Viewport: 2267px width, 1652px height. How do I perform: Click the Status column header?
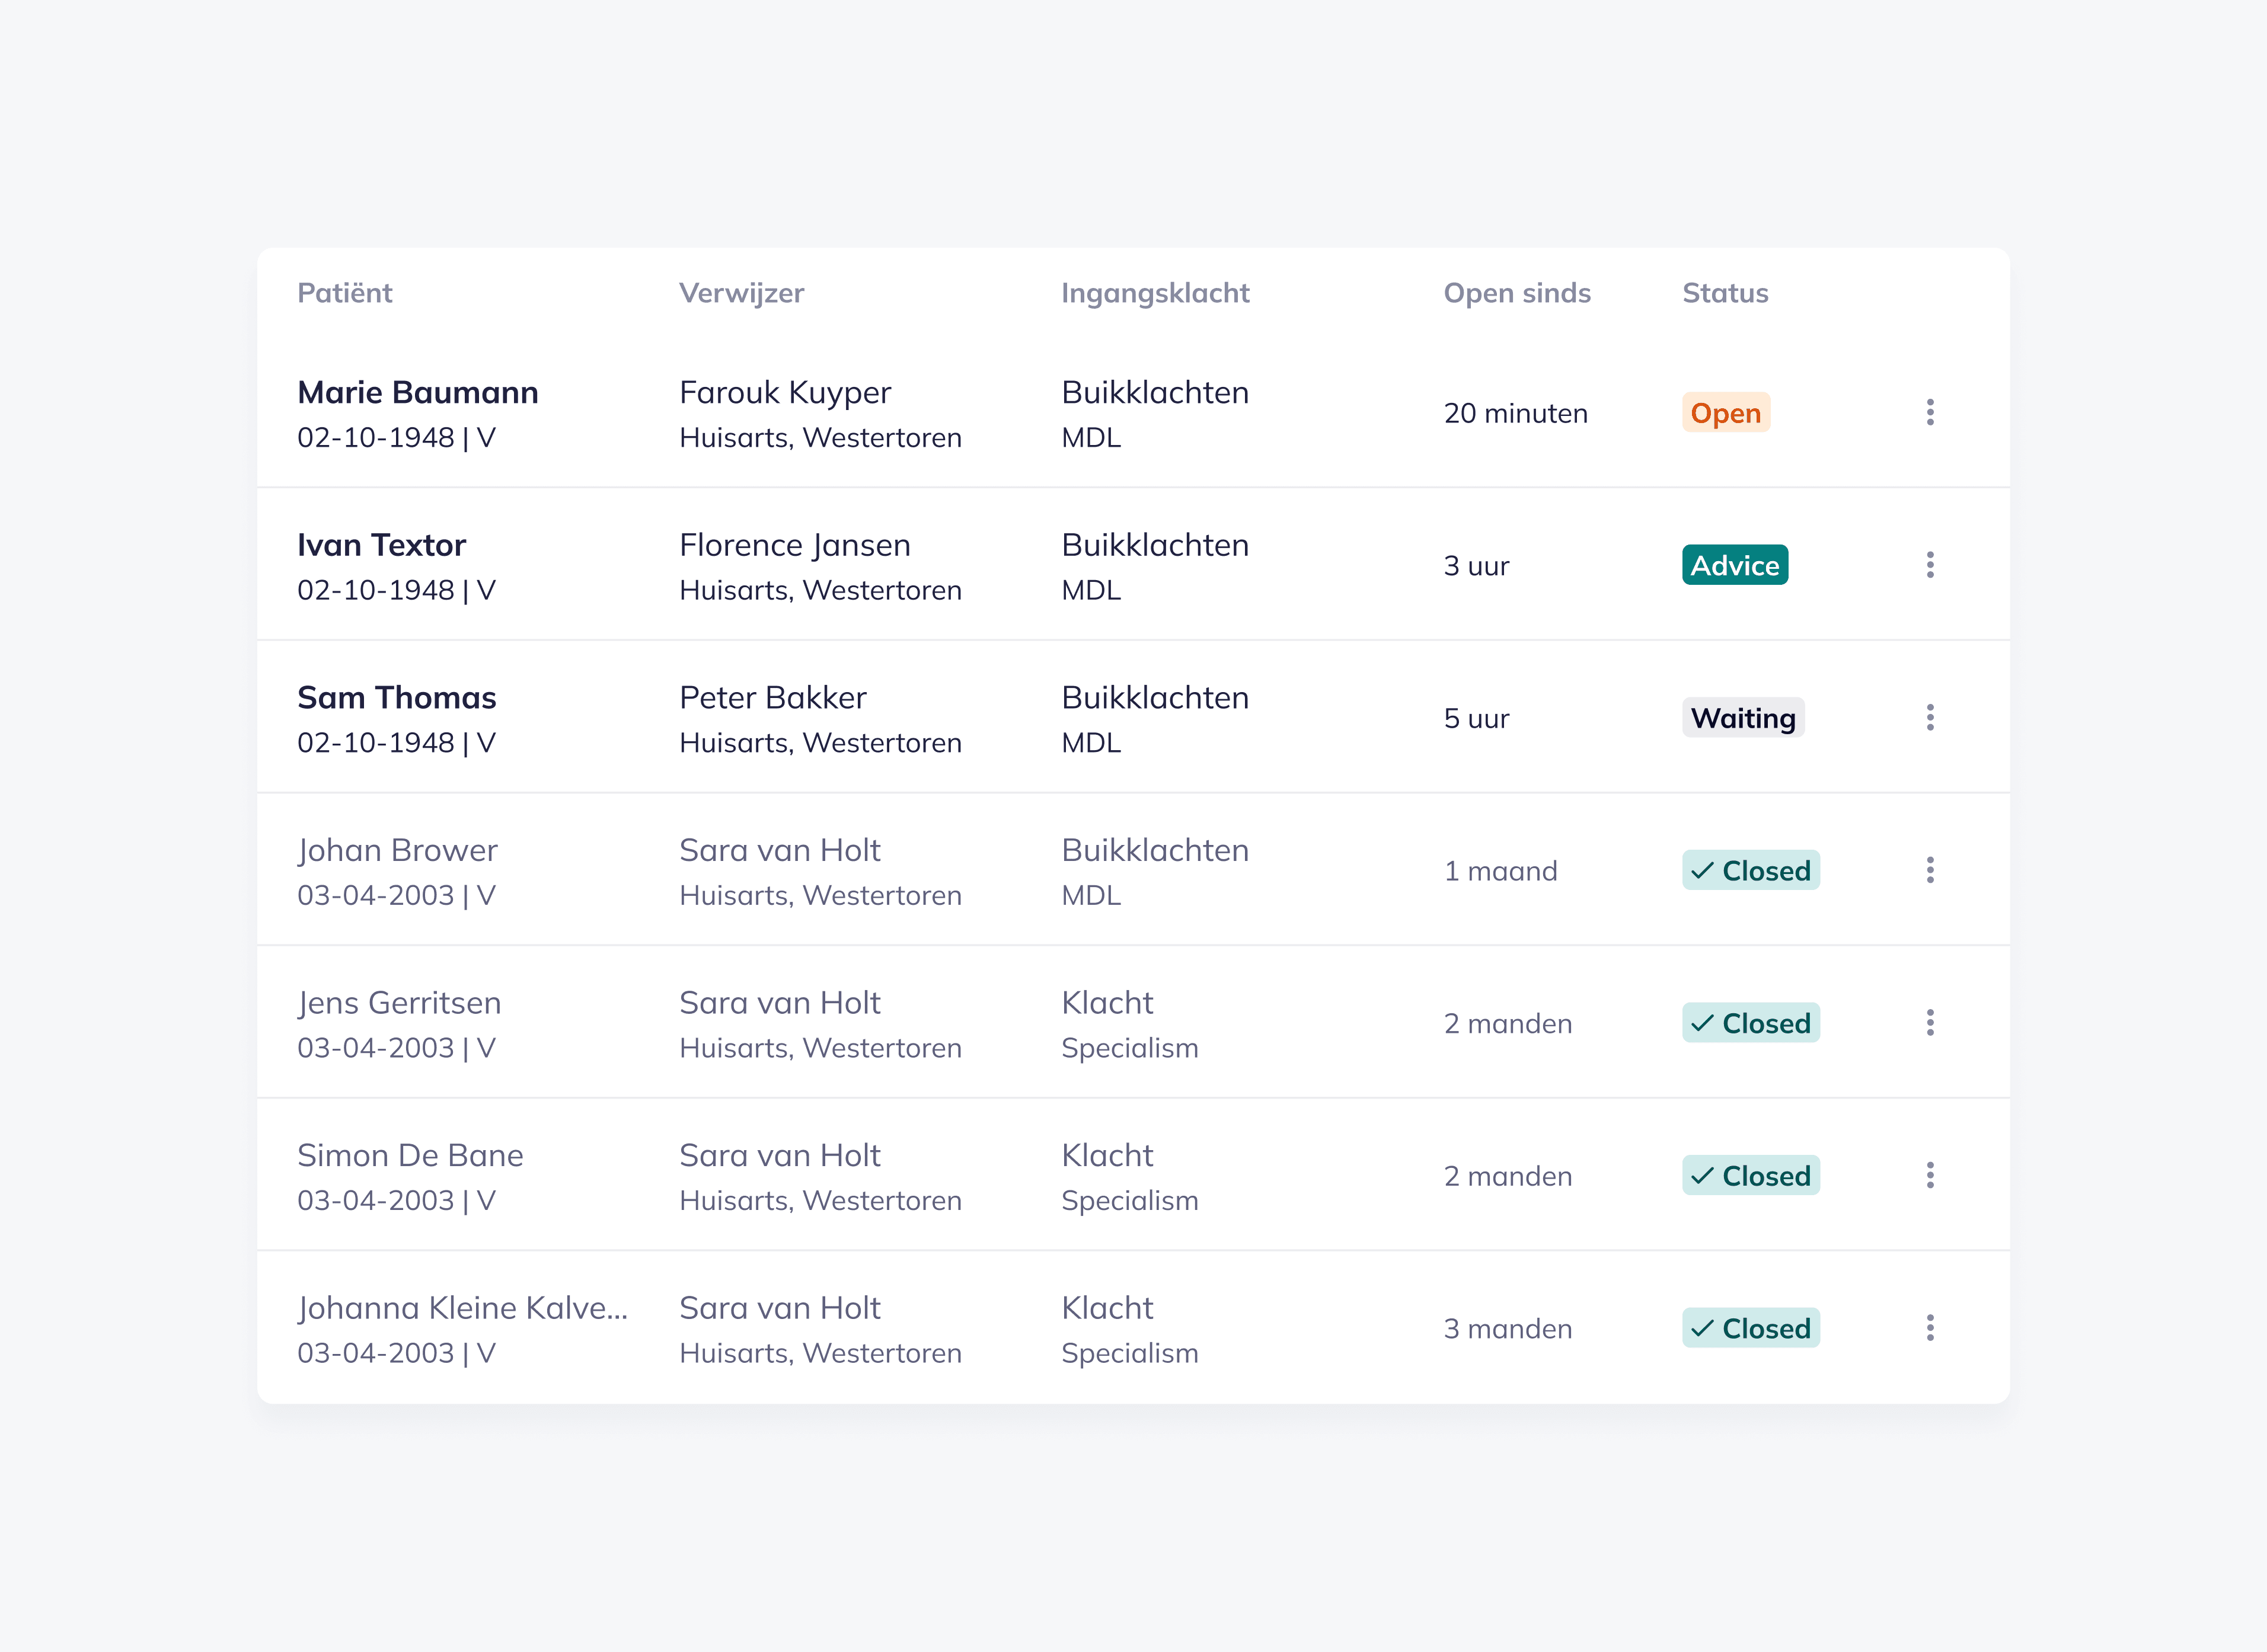(1724, 293)
